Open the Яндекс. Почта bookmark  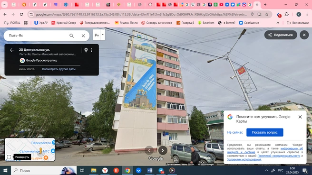point(127,23)
